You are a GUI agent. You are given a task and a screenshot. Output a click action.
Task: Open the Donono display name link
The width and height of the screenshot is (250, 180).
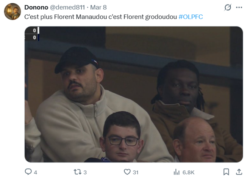point(36,7)
